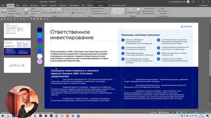Select the lavender color circle
Screen dimensions: 211x118
coord(40,62)
